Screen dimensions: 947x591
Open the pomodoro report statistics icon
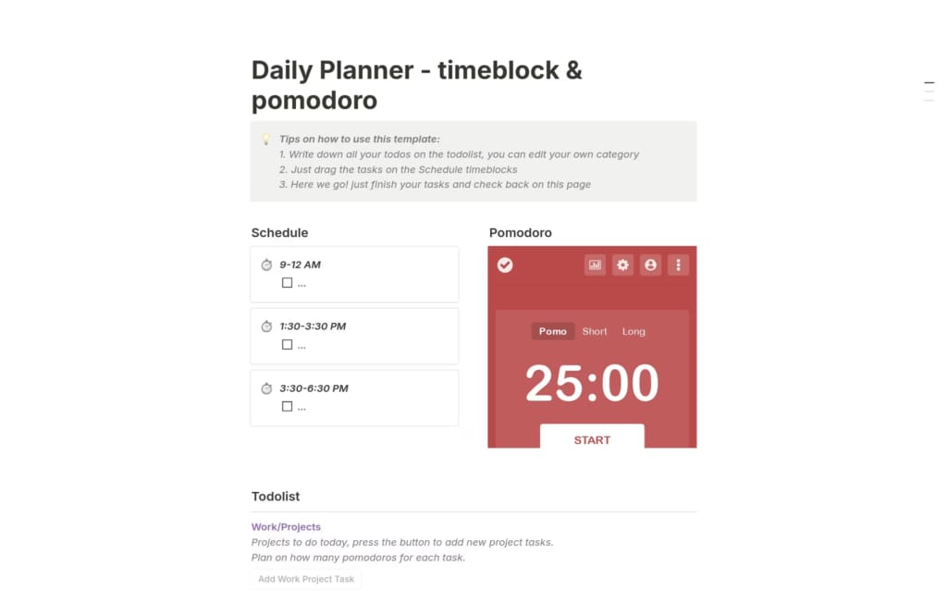point(596,265)
